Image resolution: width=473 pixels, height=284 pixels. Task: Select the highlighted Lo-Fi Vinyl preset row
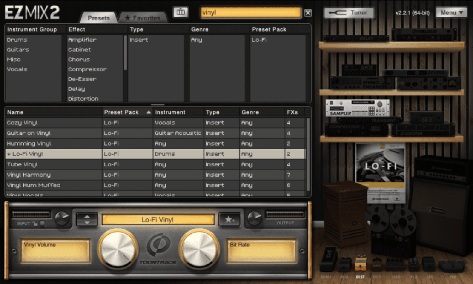(x=155, y=154)
